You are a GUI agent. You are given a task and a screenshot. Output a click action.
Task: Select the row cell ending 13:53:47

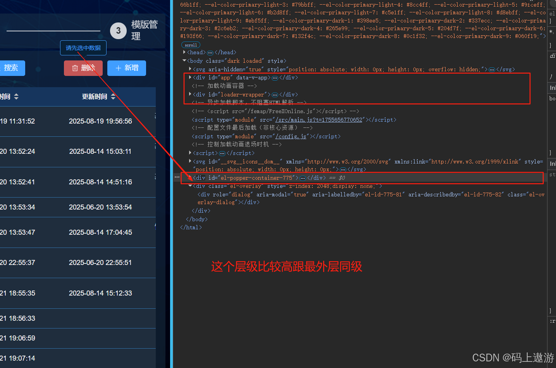coord(17,232)
